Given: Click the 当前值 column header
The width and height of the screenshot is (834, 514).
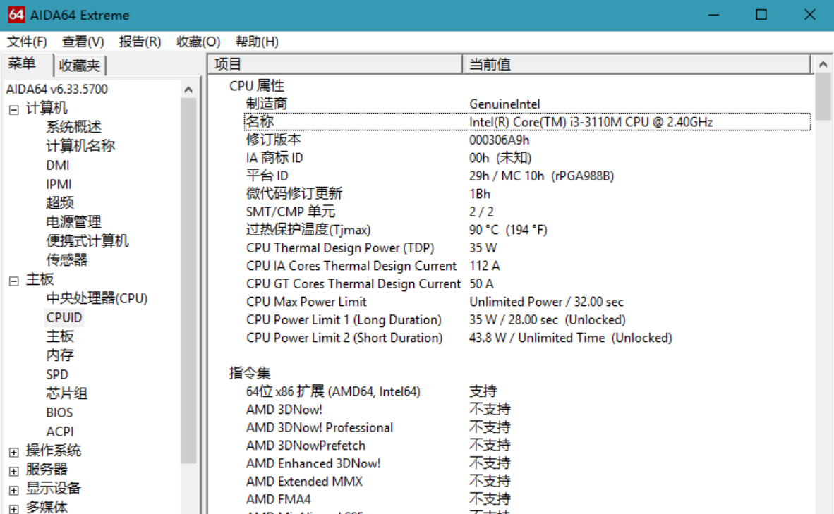Looking at the screenshot, I should click(636, 64).
